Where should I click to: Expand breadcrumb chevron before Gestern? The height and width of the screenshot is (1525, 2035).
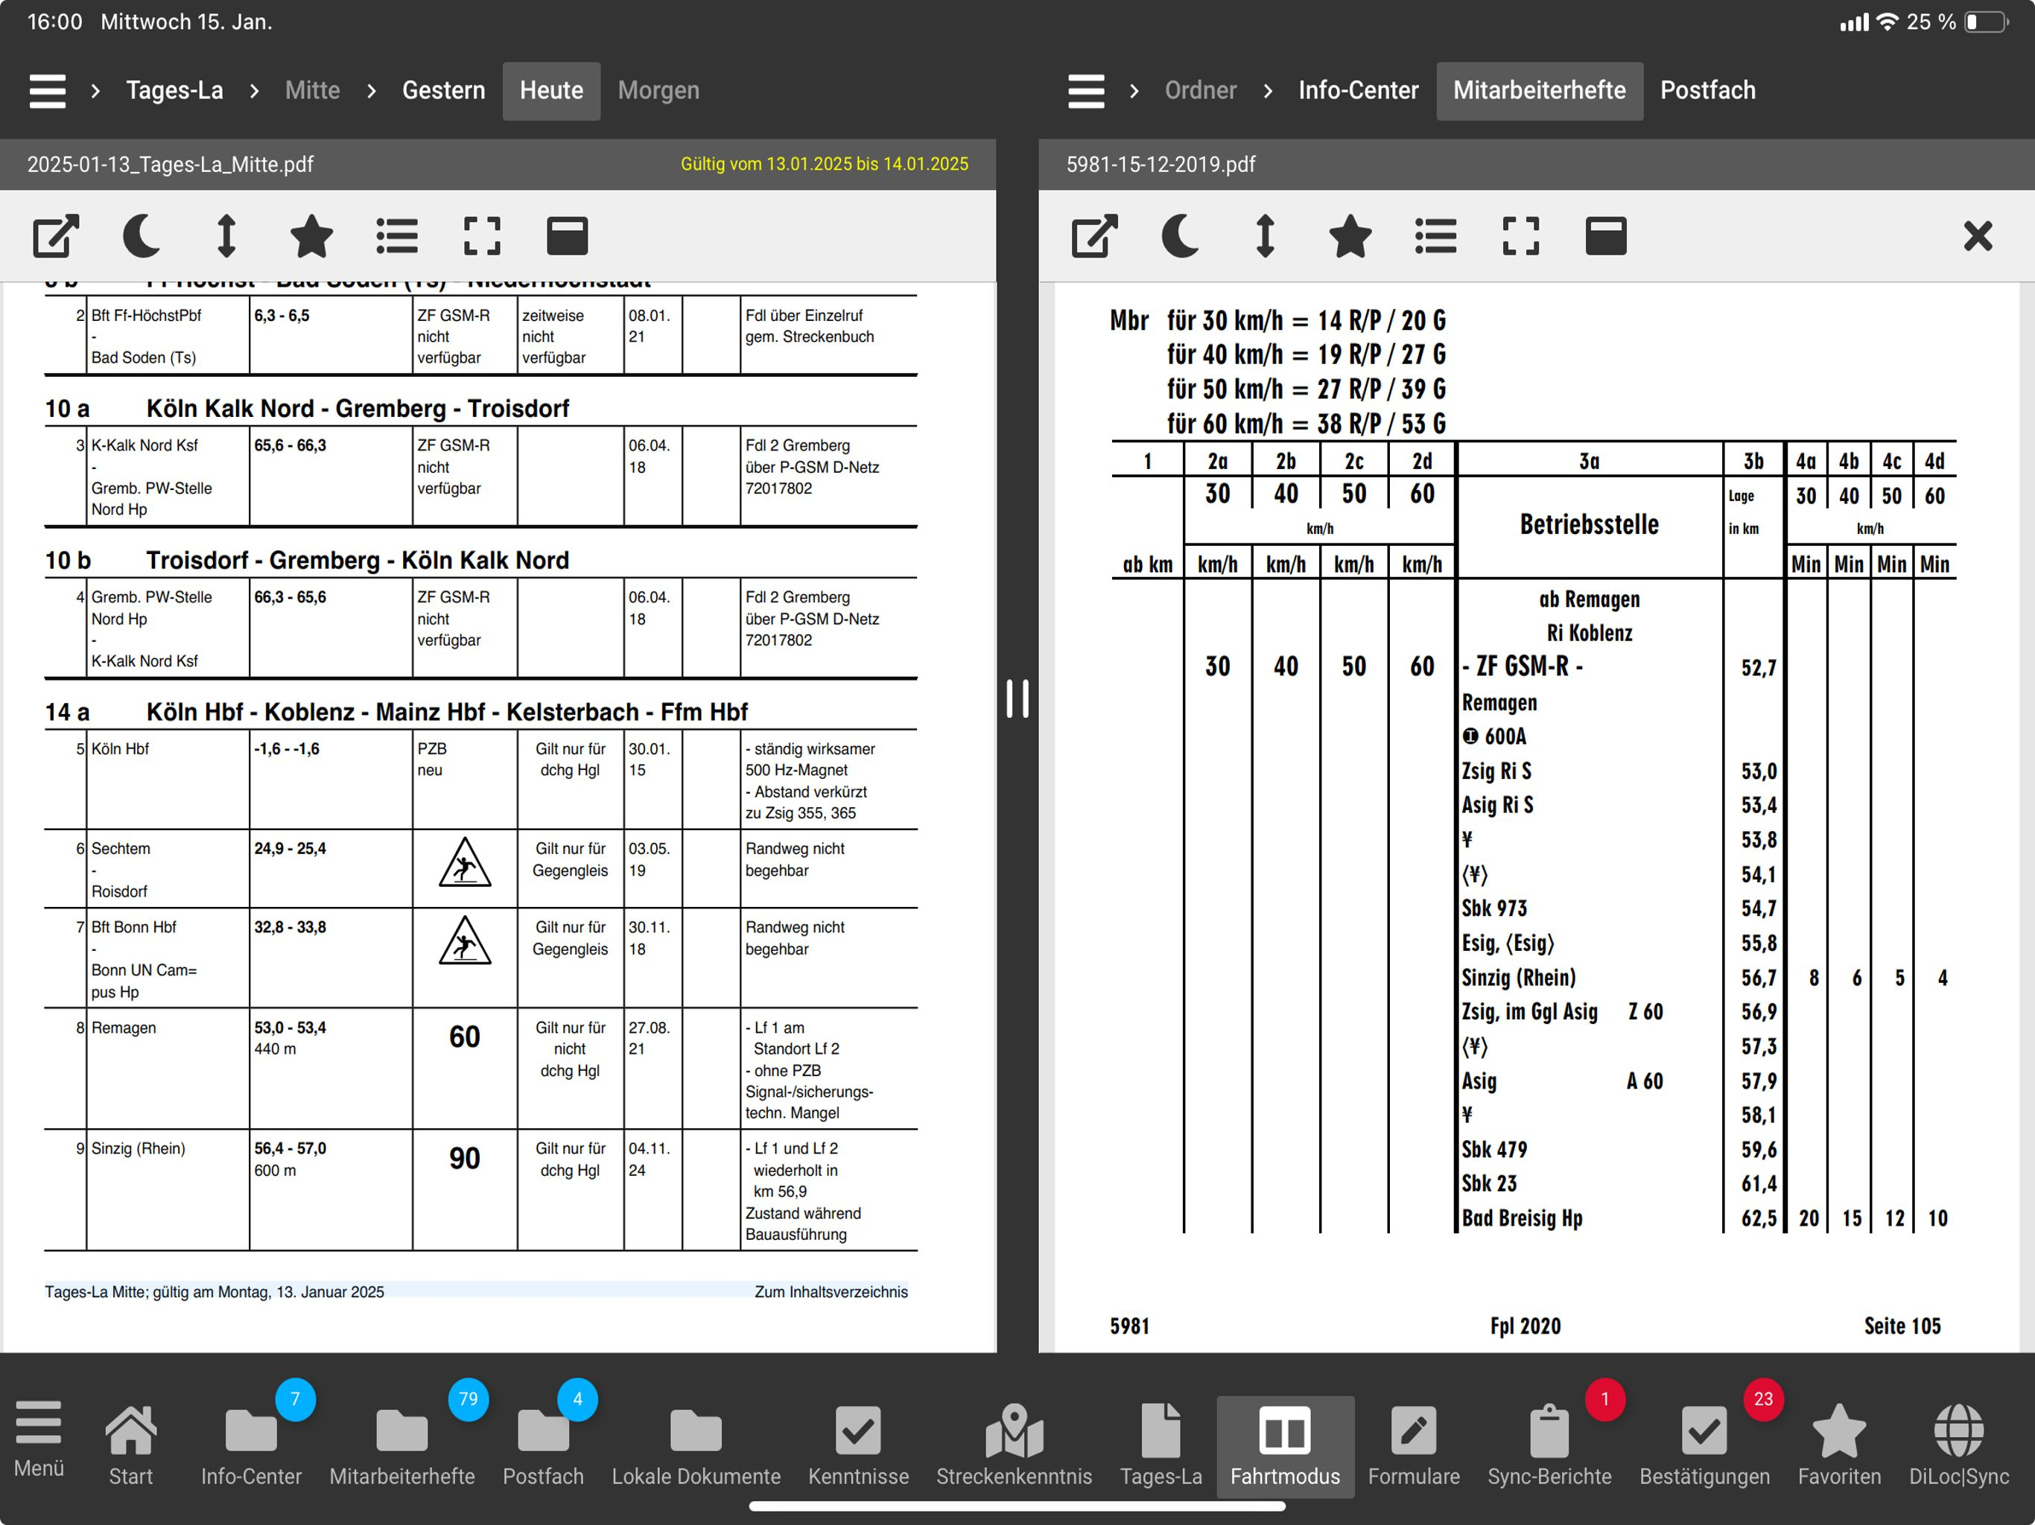(x=372, y=90)
